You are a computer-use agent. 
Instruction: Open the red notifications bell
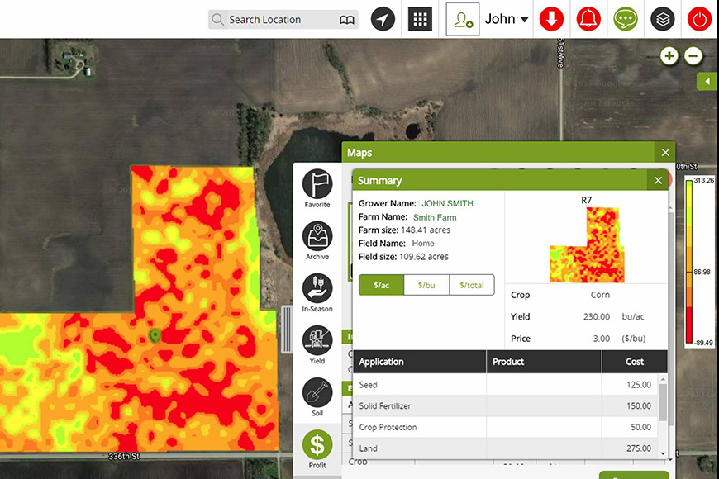click(588, 19)
